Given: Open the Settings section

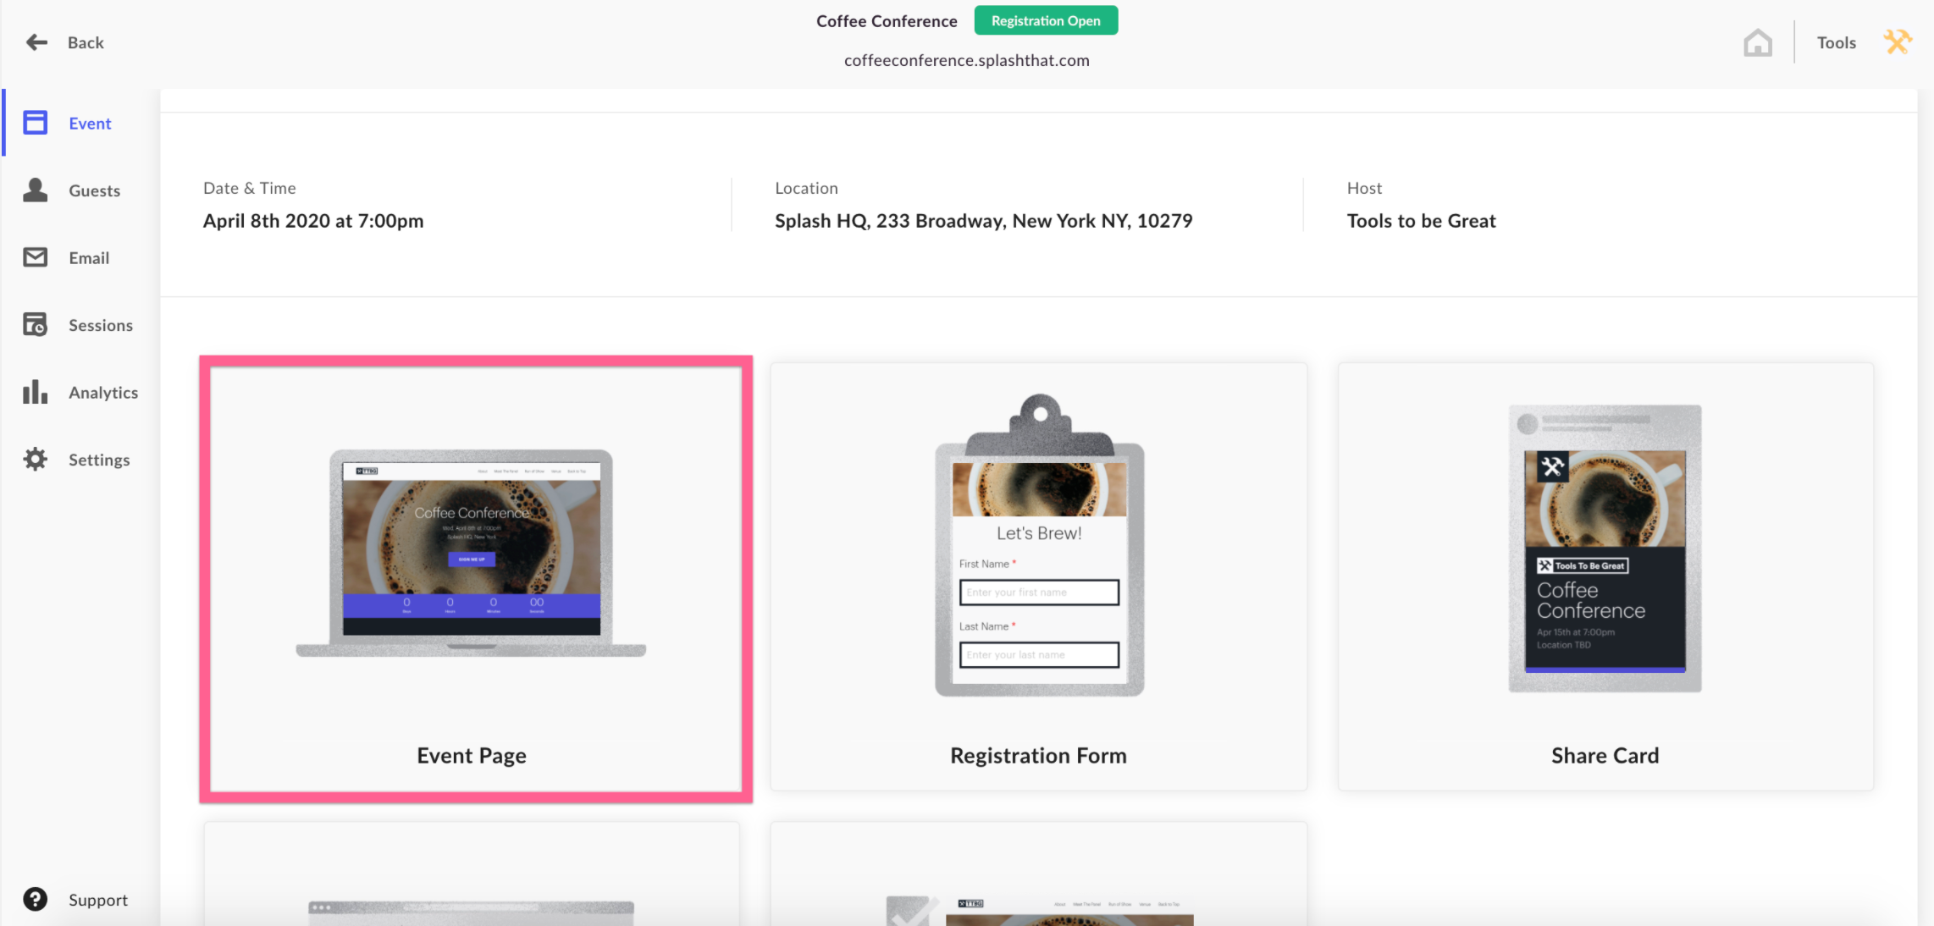Looking at the screenshot, I should pyautogui.click(x=80, y=460).
